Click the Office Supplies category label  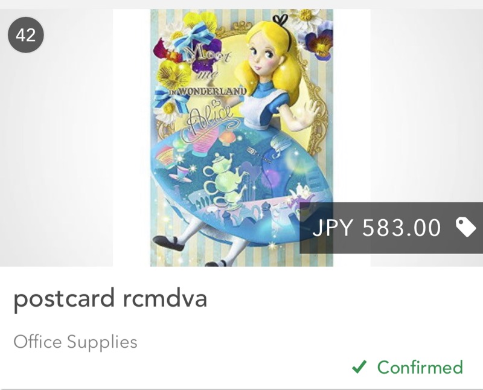75,342
